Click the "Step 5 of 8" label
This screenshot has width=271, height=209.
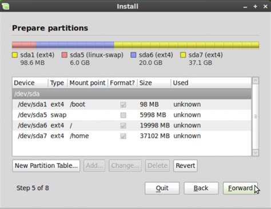pyautogui.click(x=33, y=188)
